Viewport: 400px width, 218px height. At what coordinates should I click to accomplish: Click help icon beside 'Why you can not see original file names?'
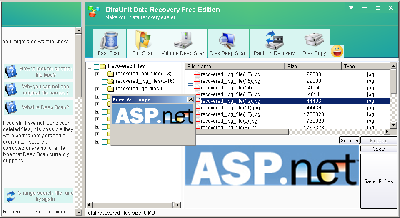coord(10,89)
